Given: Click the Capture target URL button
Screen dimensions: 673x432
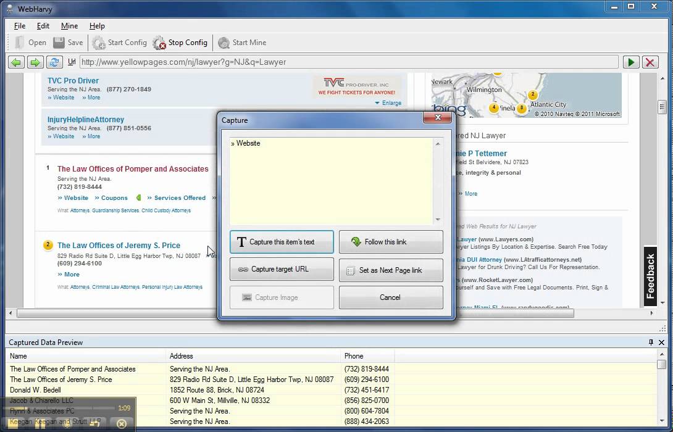Looking at the screenshot, I should (282, 270).
